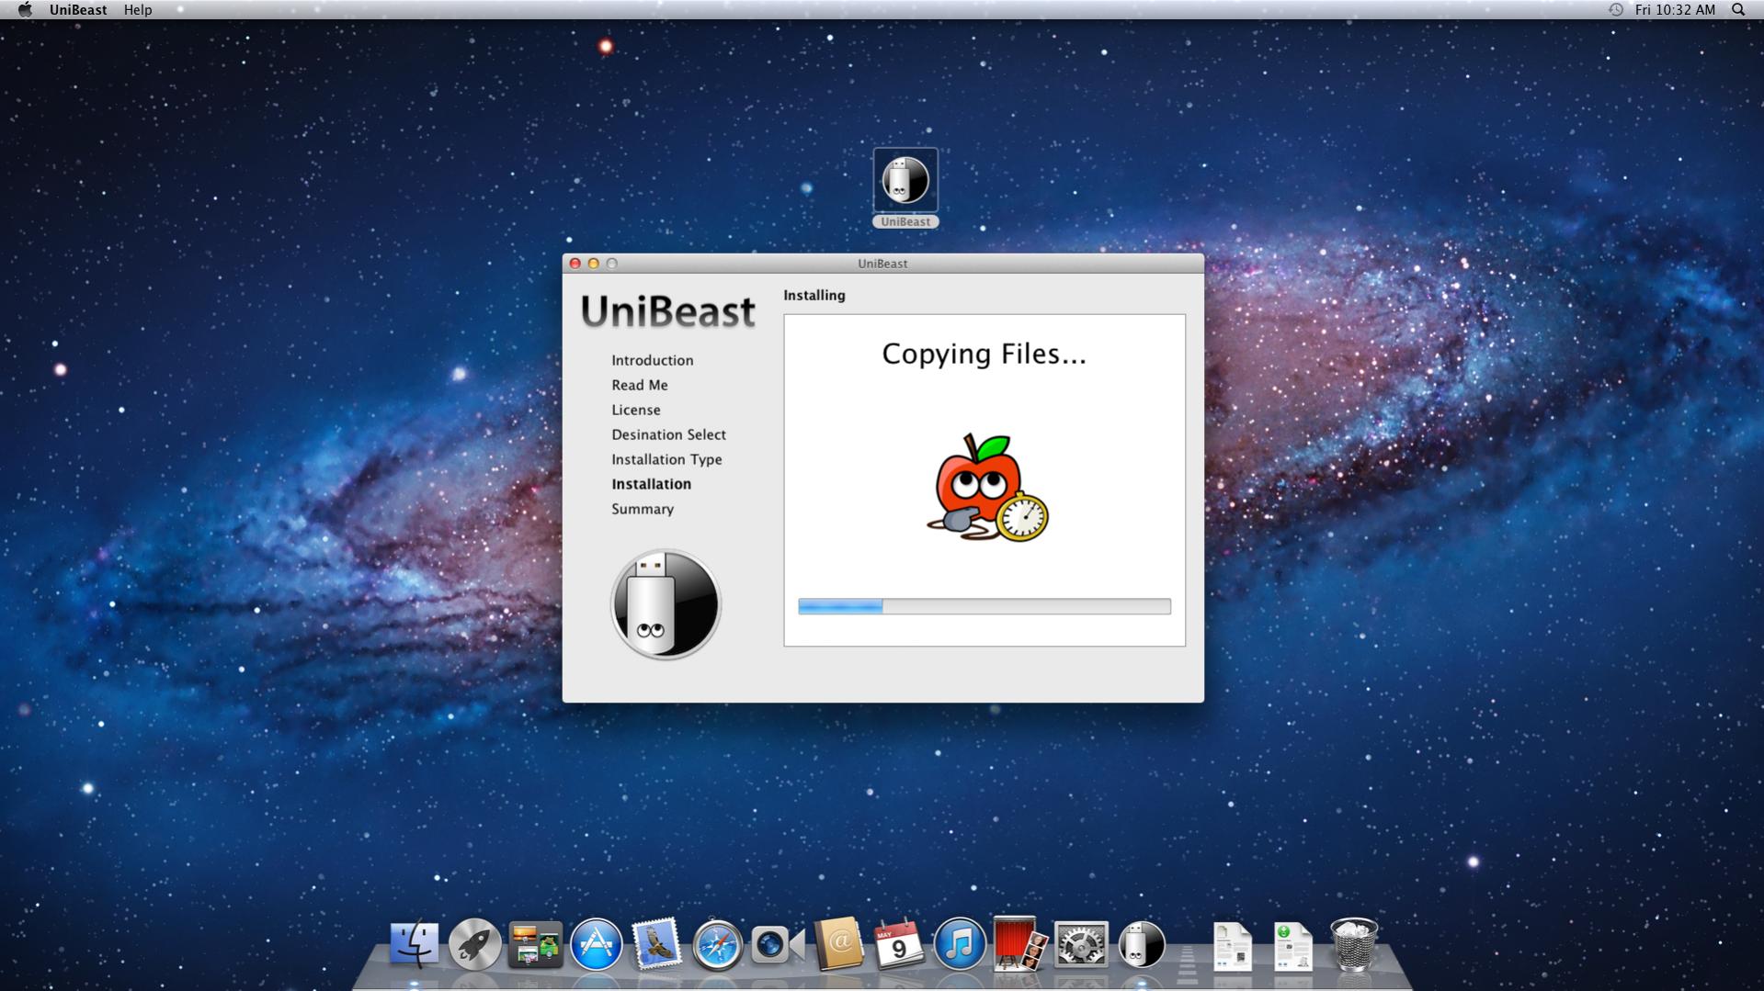Click the Installing label
The image size is (1764, 991).
pyautogui.click(x=814, y=295)
